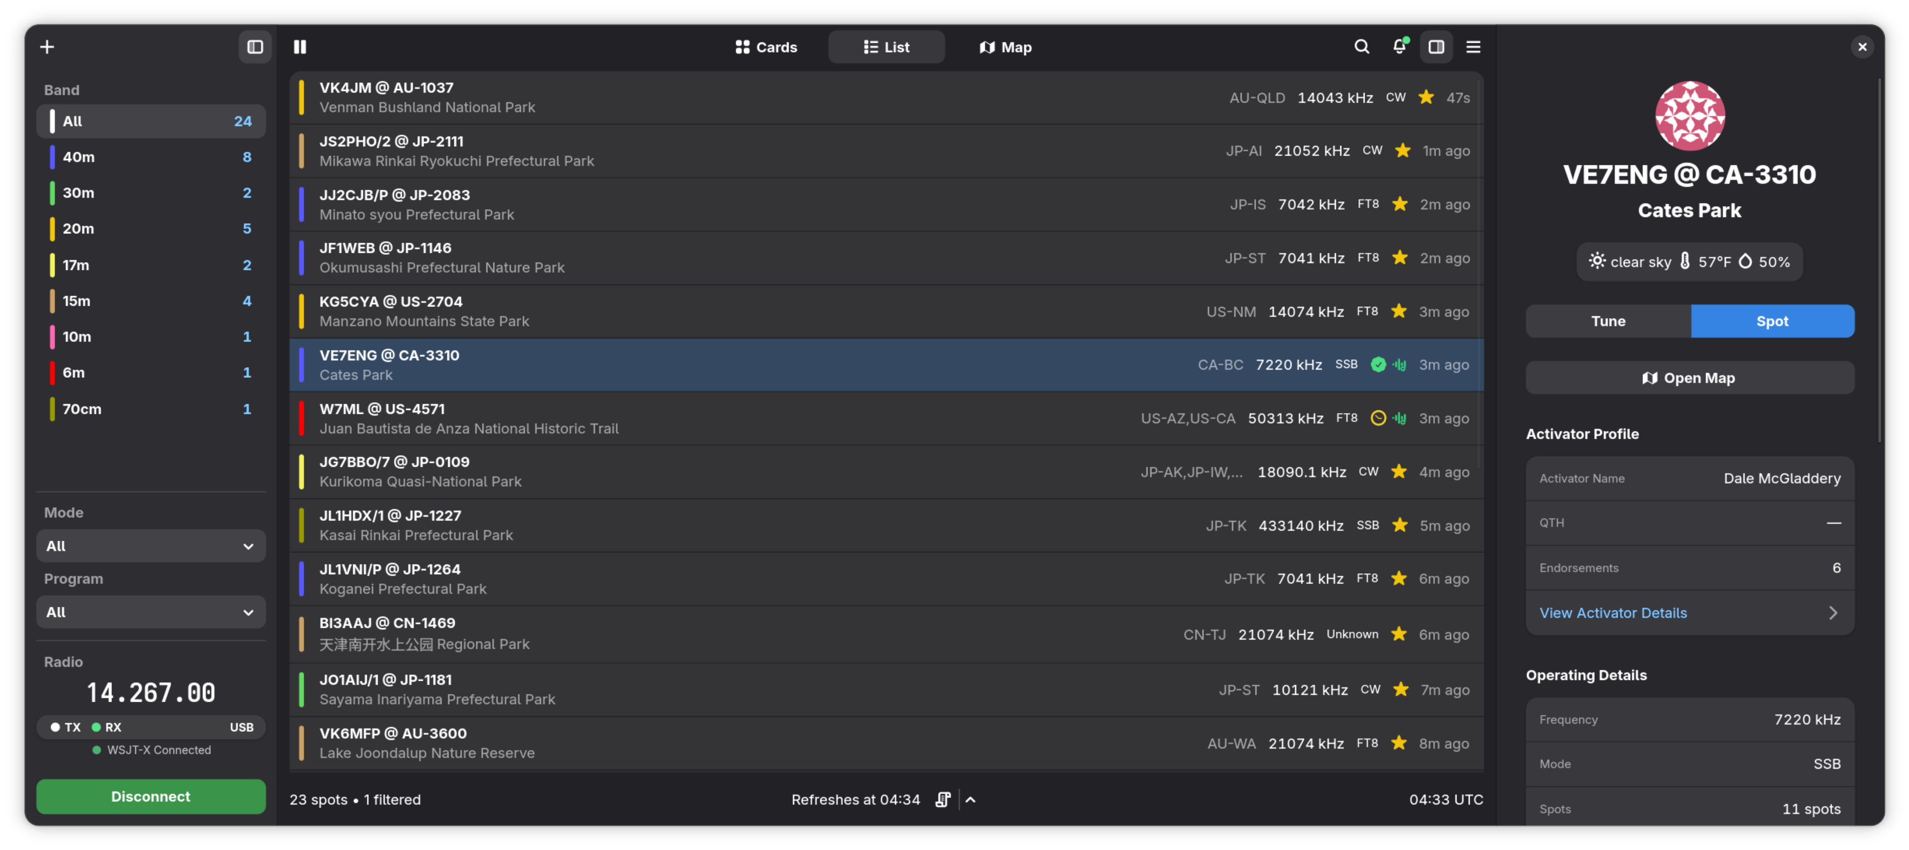The width and height of the screenshot is (1909, 850).
Task: Expand the status bar chevron
Action: [x=970, y=799]
